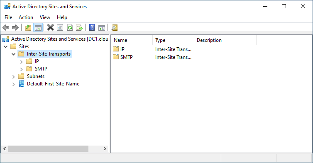Close the Sites and Services window
The height and width of the screenshot is (163, 313).
303,6
